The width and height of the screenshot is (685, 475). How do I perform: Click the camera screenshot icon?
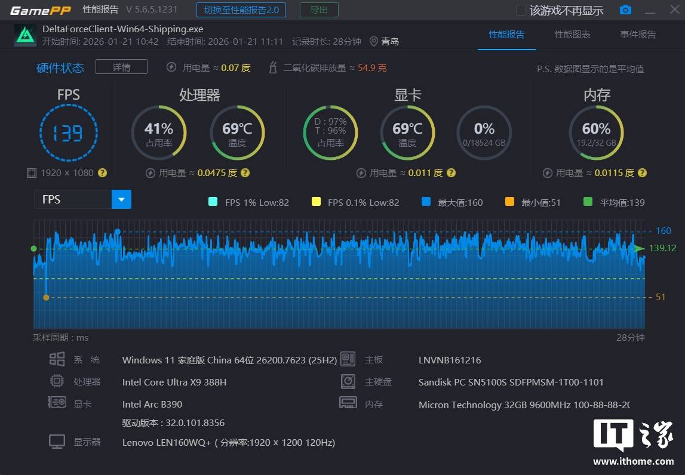tap(625, 10)
